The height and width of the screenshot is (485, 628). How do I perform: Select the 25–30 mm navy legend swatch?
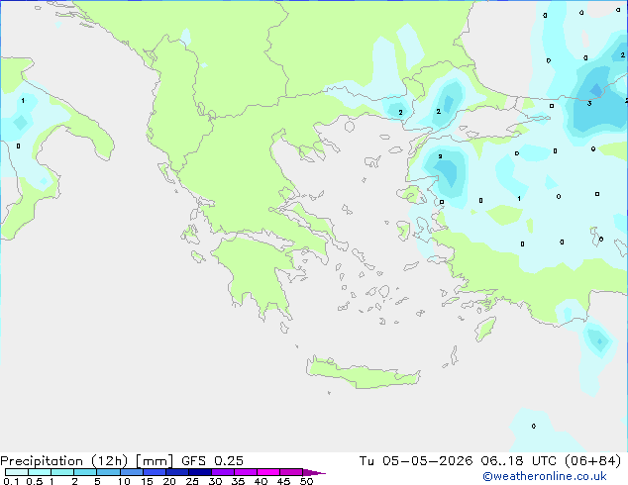click(200, 472)
